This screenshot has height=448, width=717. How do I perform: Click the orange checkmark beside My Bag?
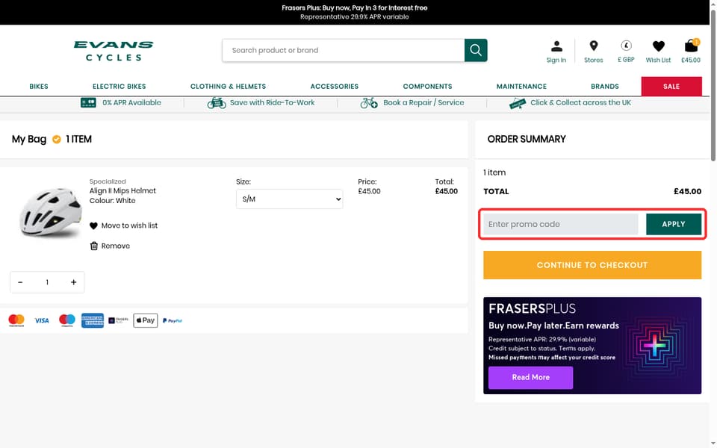(56, 140)
